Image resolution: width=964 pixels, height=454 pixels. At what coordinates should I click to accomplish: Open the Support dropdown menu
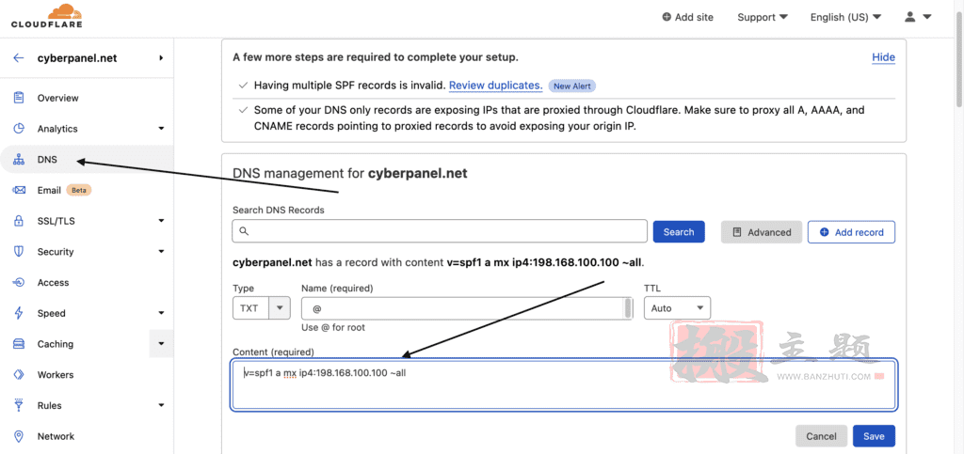763,17
